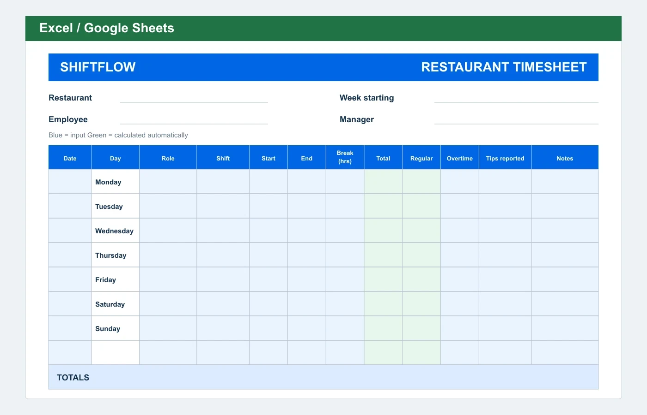This screenshot has width=647, height=415.
Task: Select the Total column header
Action: pos(384,158)
